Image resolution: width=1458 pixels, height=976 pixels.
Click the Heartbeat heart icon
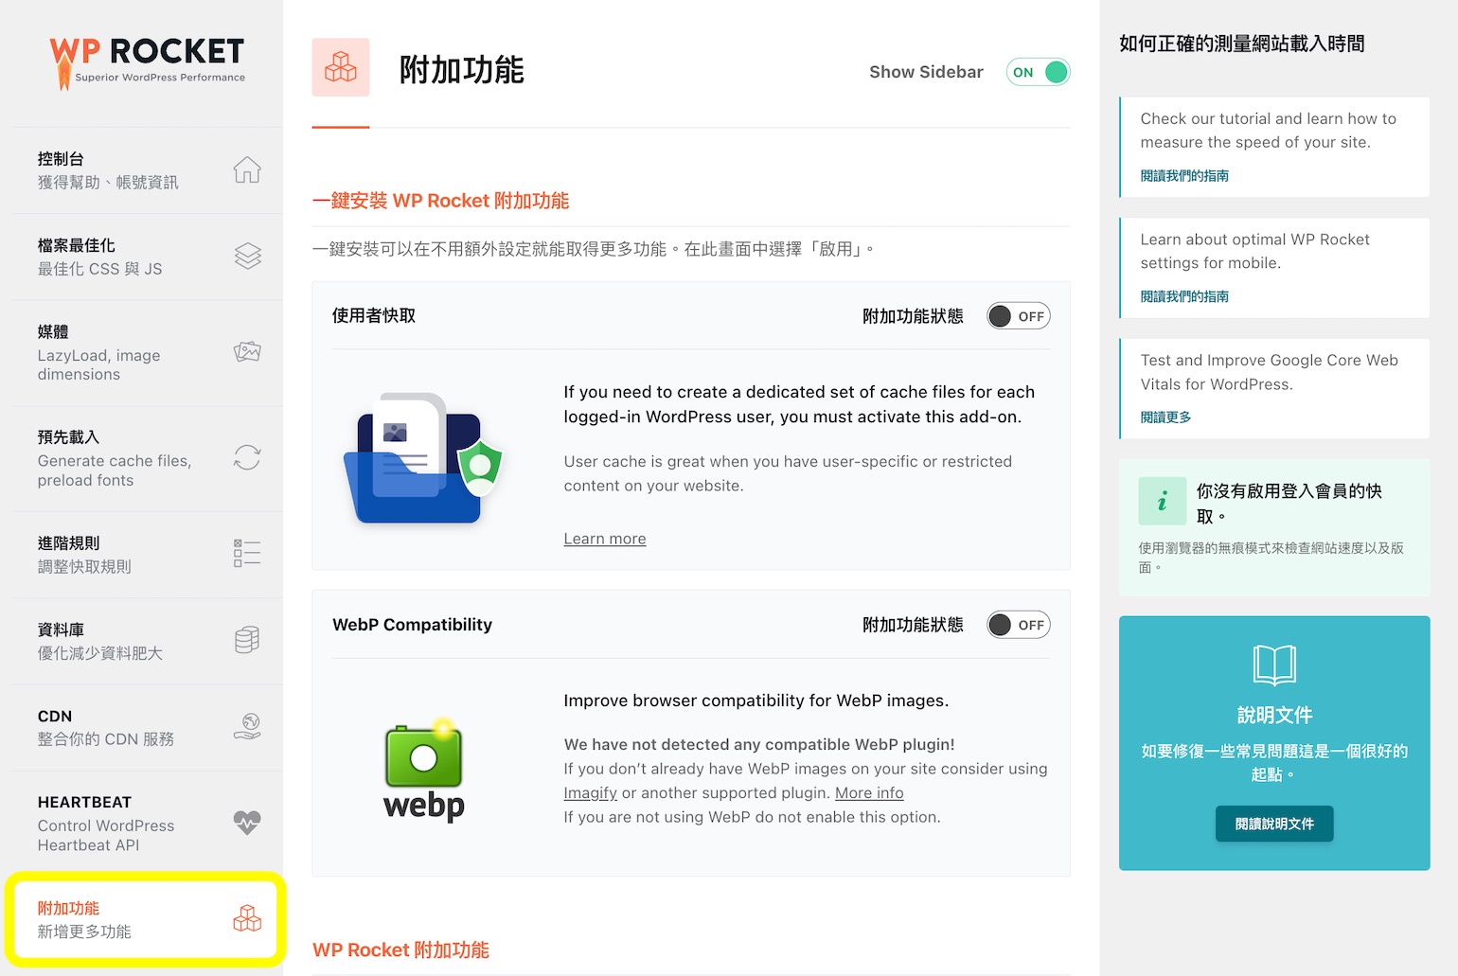(247, 822)
